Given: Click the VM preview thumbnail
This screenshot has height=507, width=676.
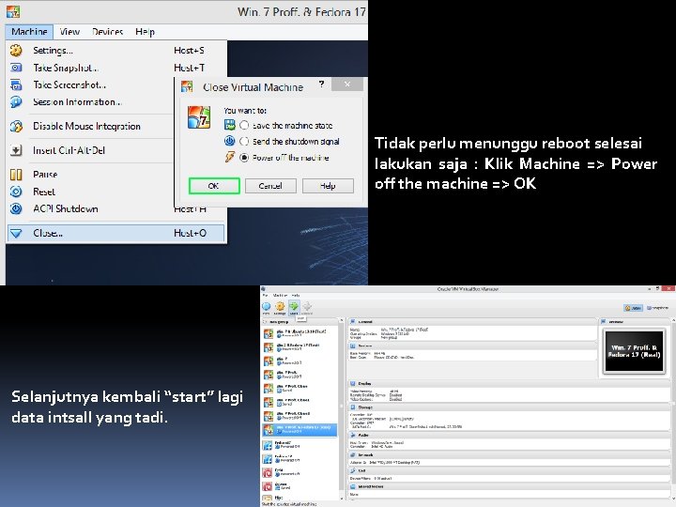Looking at the screenshot, I should coord(634,351).
